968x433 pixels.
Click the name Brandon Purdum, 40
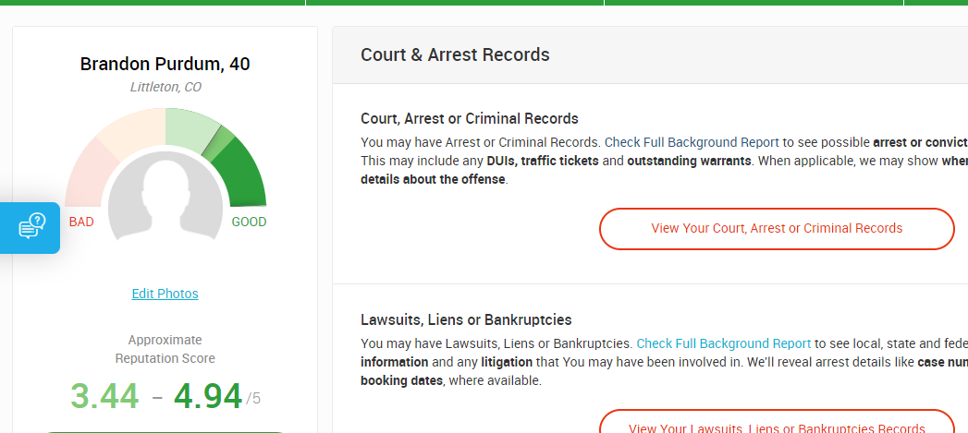pyautogui.click(x=165, y=64)
